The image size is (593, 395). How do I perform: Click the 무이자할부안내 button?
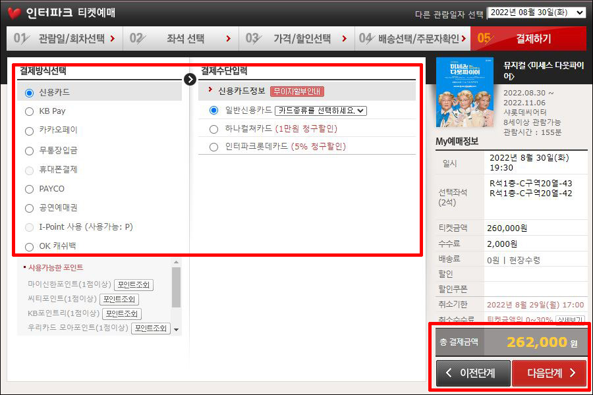297,92
